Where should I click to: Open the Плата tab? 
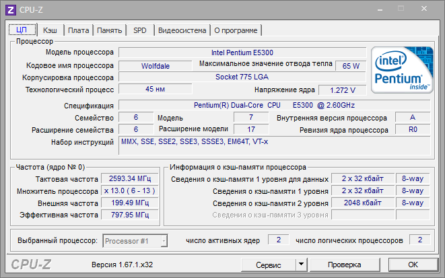tap(79, 30)
